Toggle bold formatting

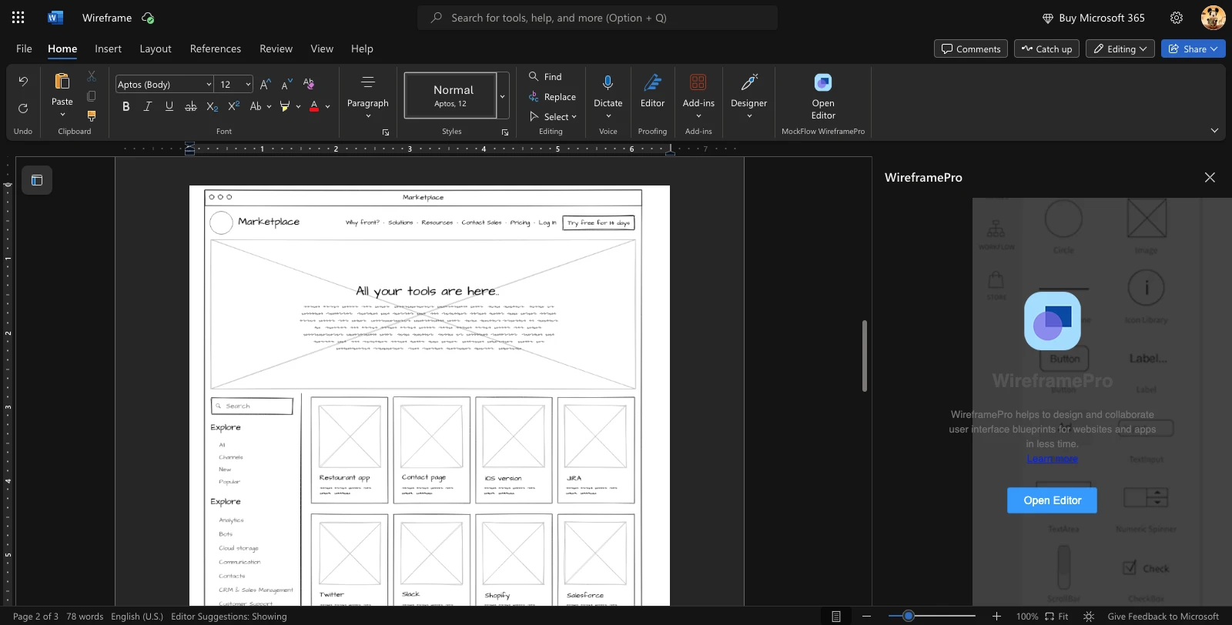(126, 106)
